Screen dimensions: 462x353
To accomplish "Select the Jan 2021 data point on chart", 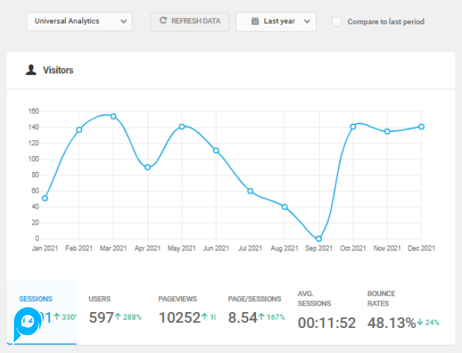I will 45,198.
